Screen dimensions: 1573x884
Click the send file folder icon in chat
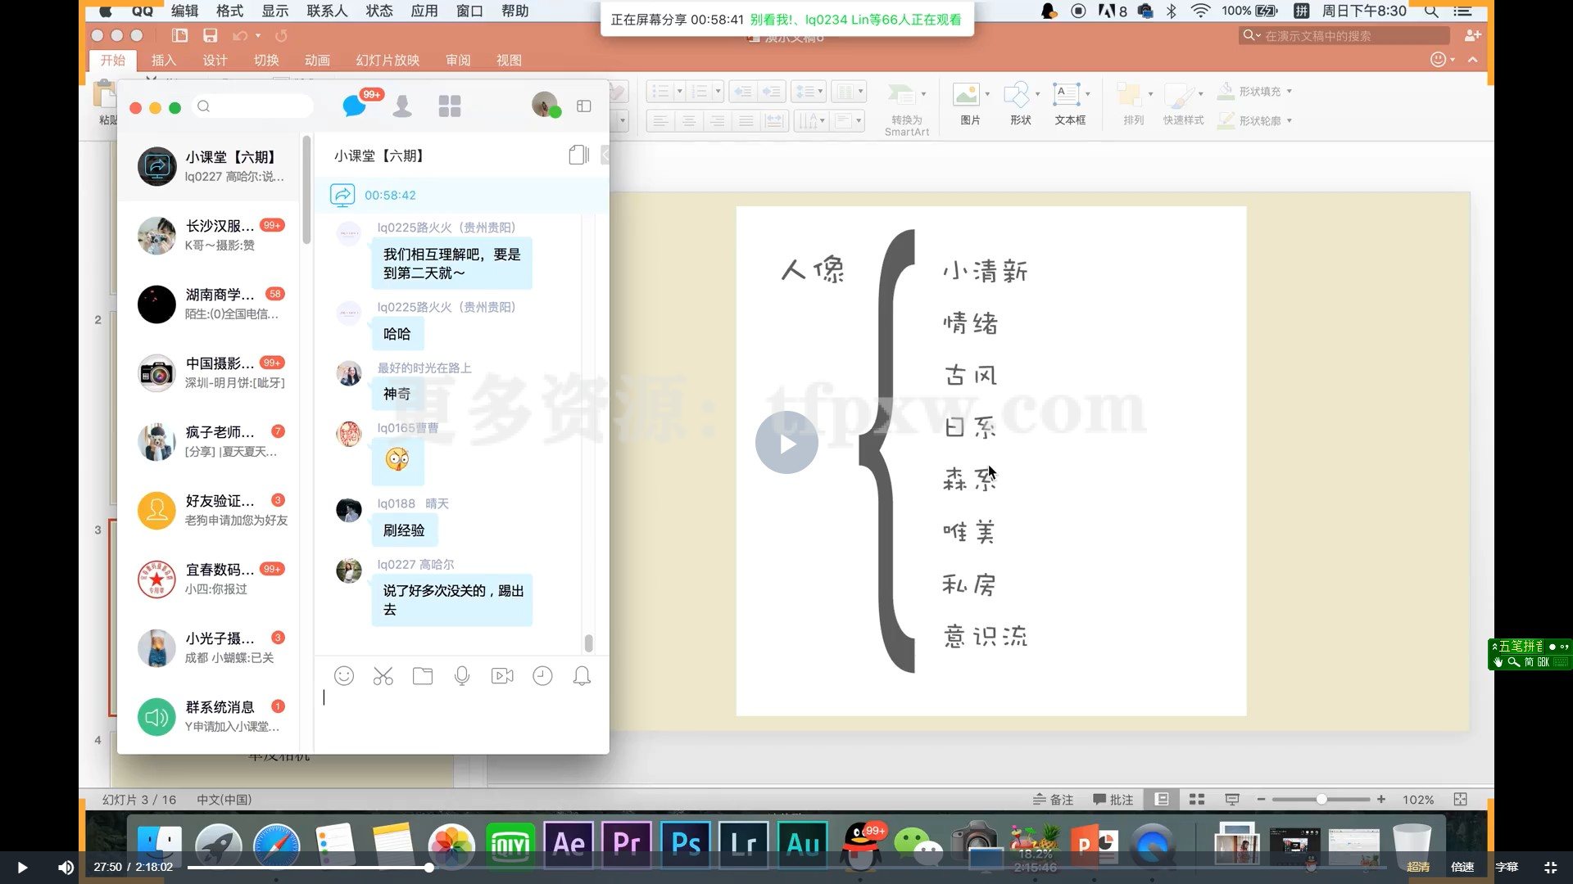(x=423, y=676)
